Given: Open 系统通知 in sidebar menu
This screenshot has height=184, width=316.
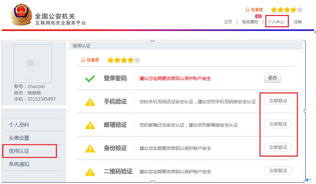Looking at the screenshot, I should [x=19, y=164].
